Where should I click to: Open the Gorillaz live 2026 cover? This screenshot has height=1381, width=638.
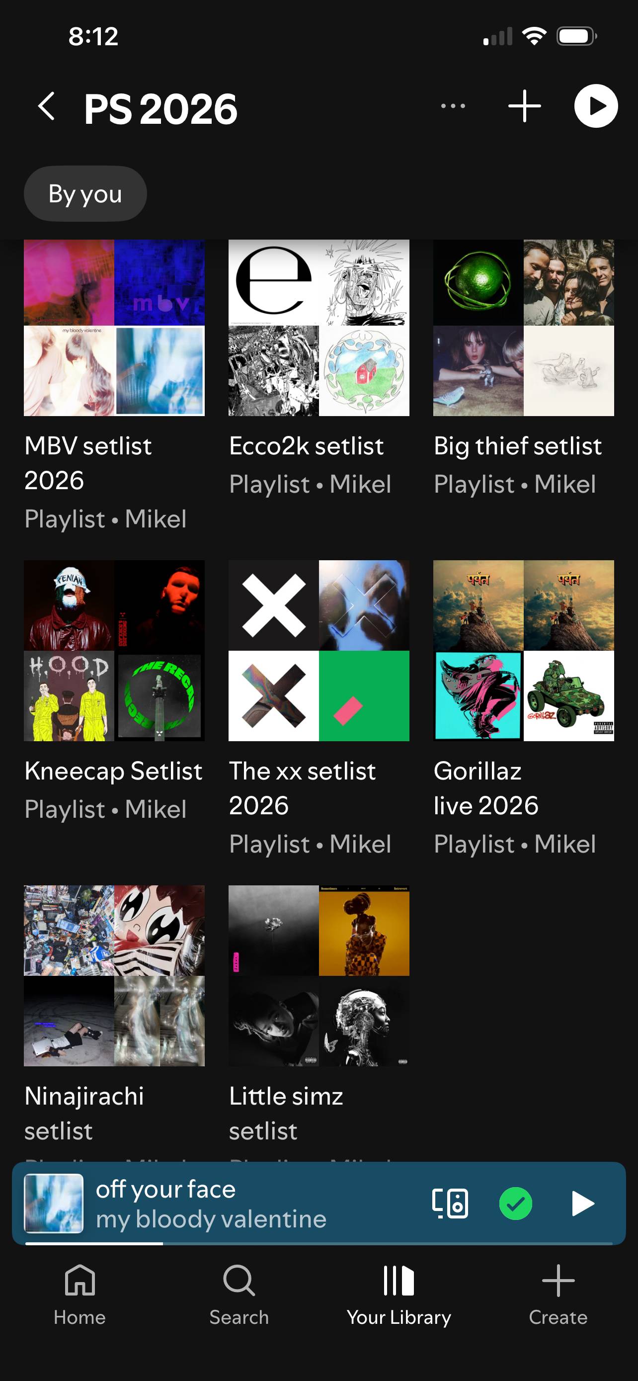(x=523, y=651)
